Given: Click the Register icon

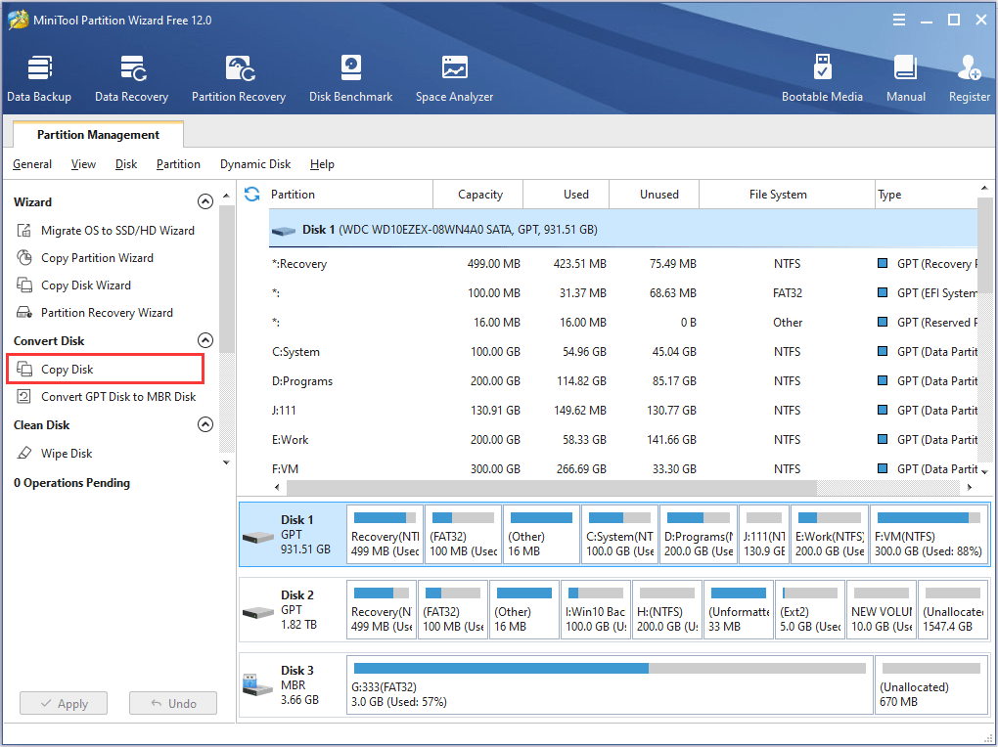Looking at the screenshot, I should coord(969,78).
